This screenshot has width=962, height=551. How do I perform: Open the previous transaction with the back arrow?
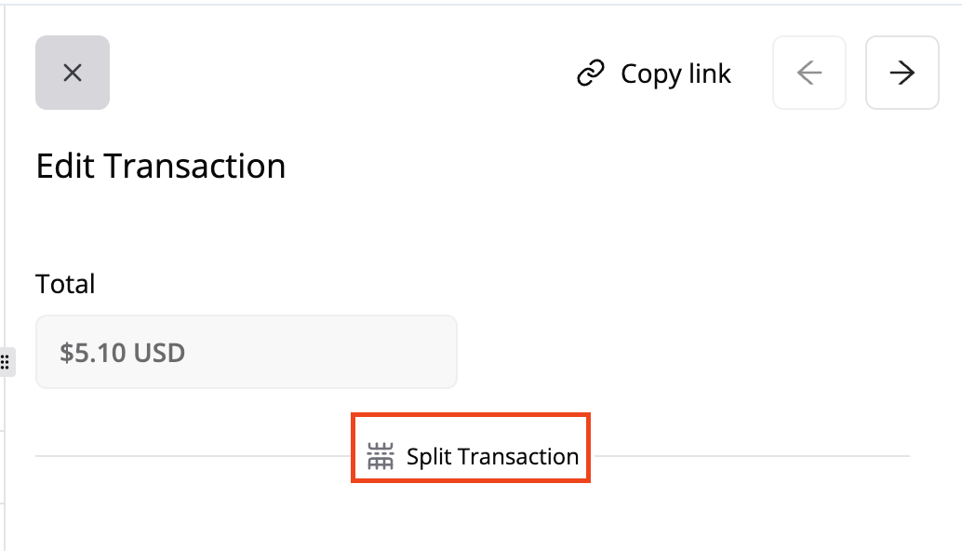[x=808, y=73]
